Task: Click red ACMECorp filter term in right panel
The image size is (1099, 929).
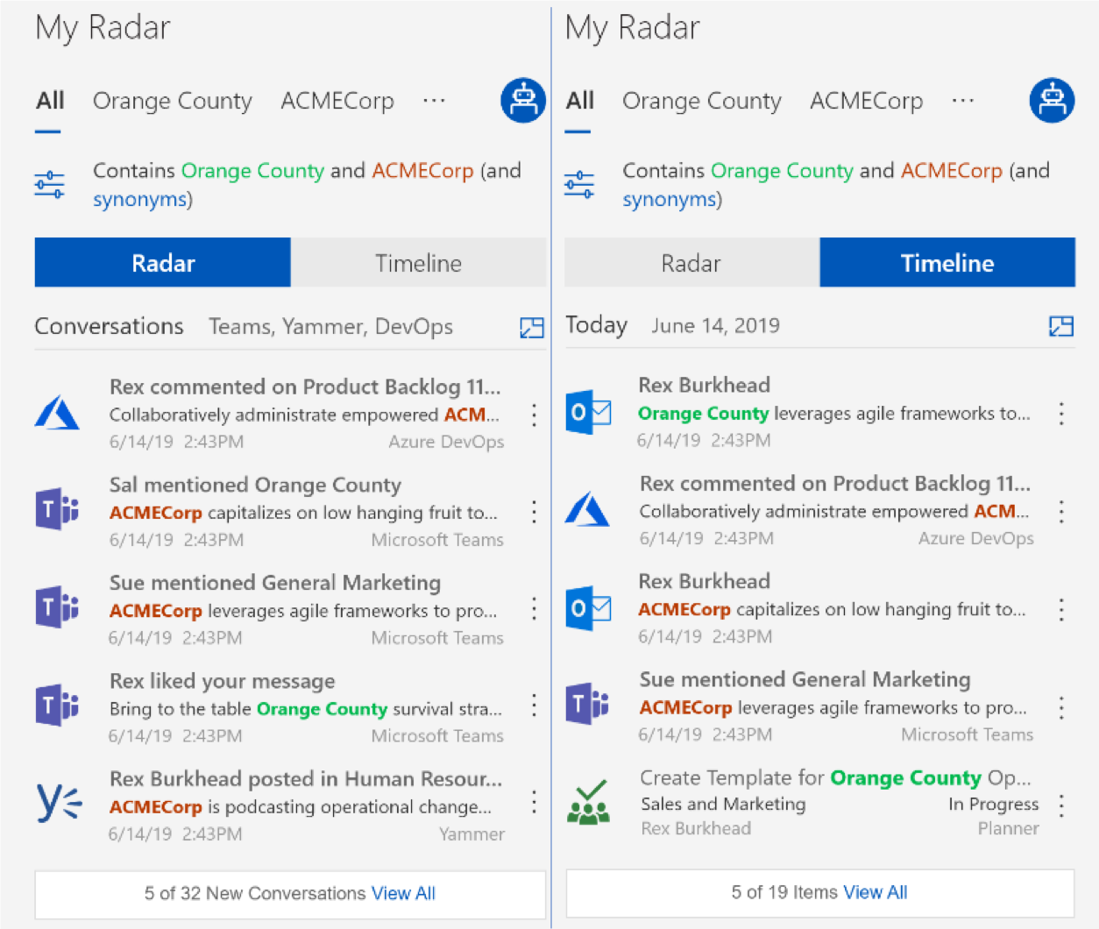Action: click(952, 171)
